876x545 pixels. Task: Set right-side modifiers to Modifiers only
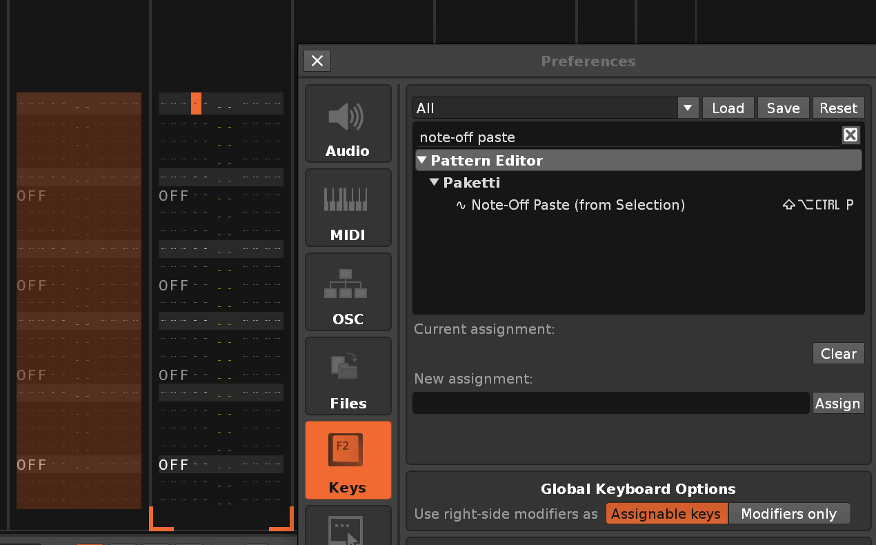pos(788,514)
